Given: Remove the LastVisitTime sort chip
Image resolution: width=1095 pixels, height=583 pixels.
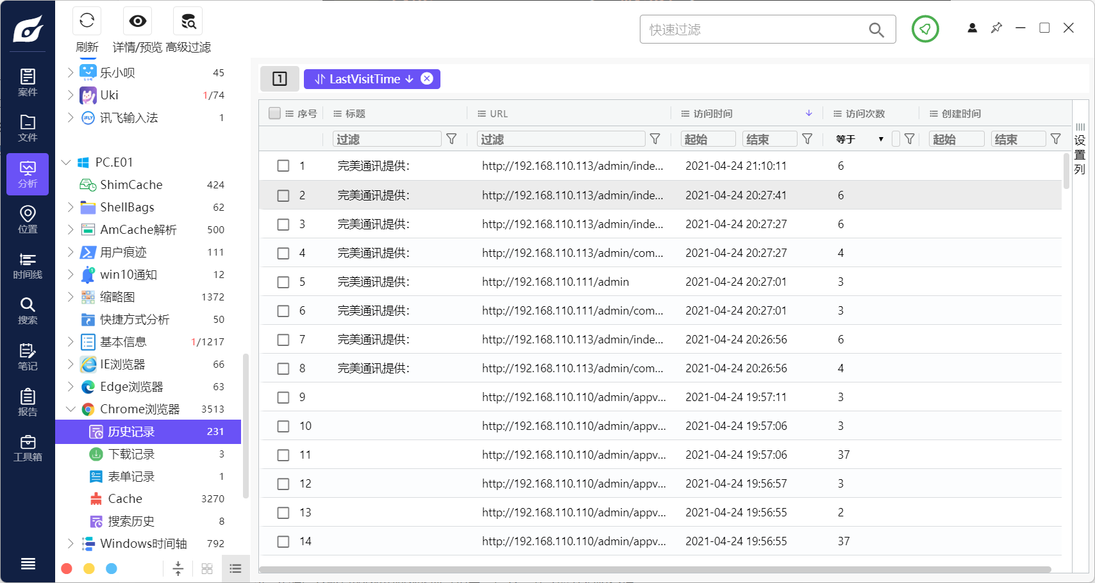Looking at the screenshot, I should click(x=427, y=79).
